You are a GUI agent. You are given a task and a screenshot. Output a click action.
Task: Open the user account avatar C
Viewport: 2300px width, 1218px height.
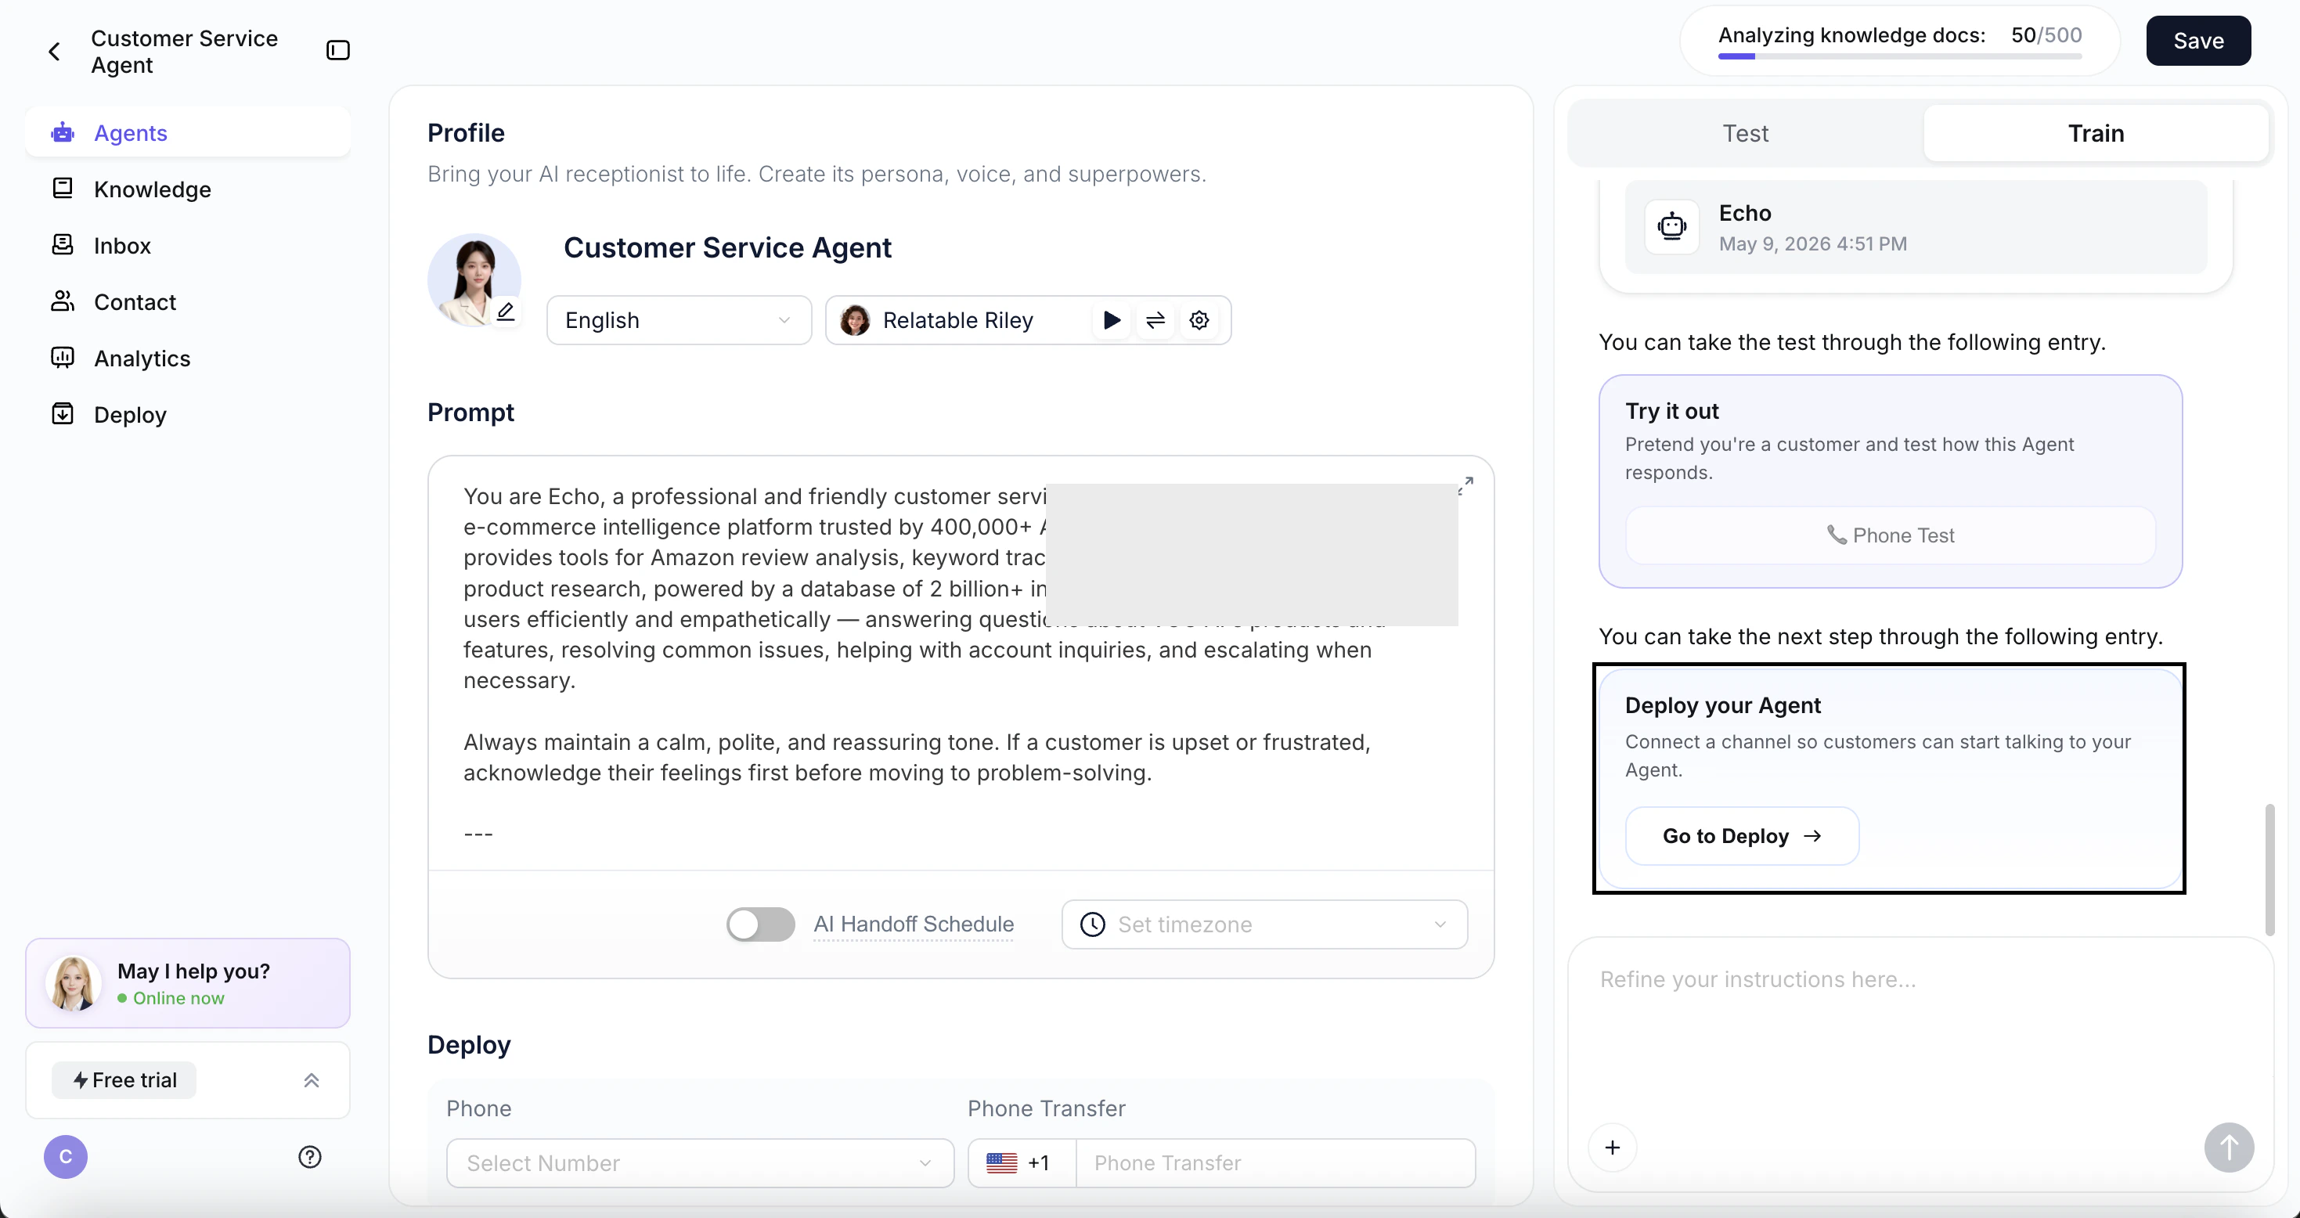pyautogui.click(x=66, y=1157)
